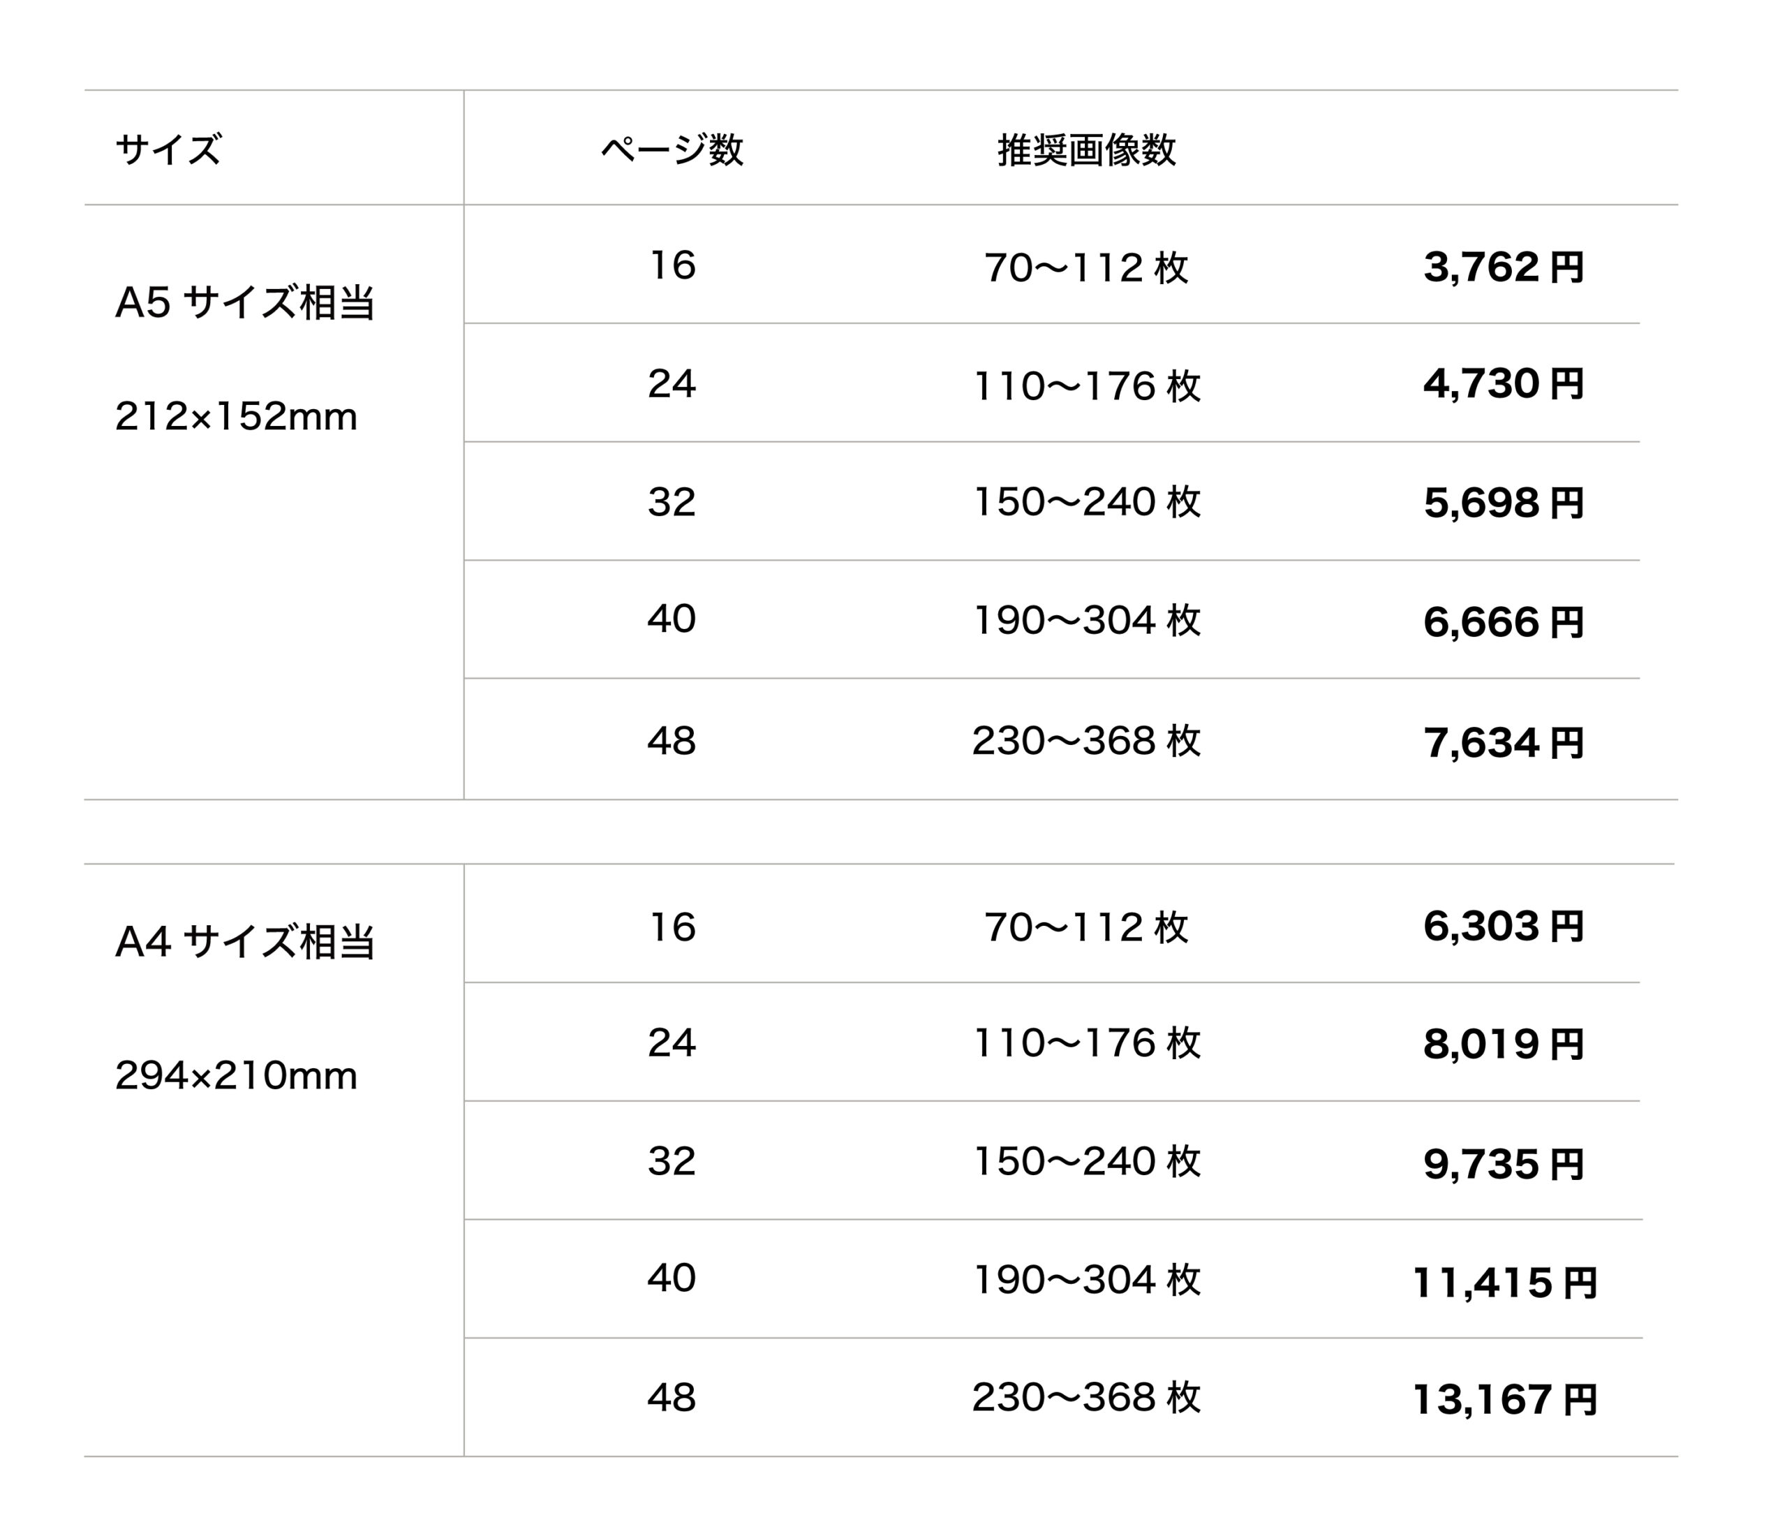The width and height of the screenshot is (1787, 1520).
Task: Select the 6,303円 price cell
Action: click(x=1503, y=927)
